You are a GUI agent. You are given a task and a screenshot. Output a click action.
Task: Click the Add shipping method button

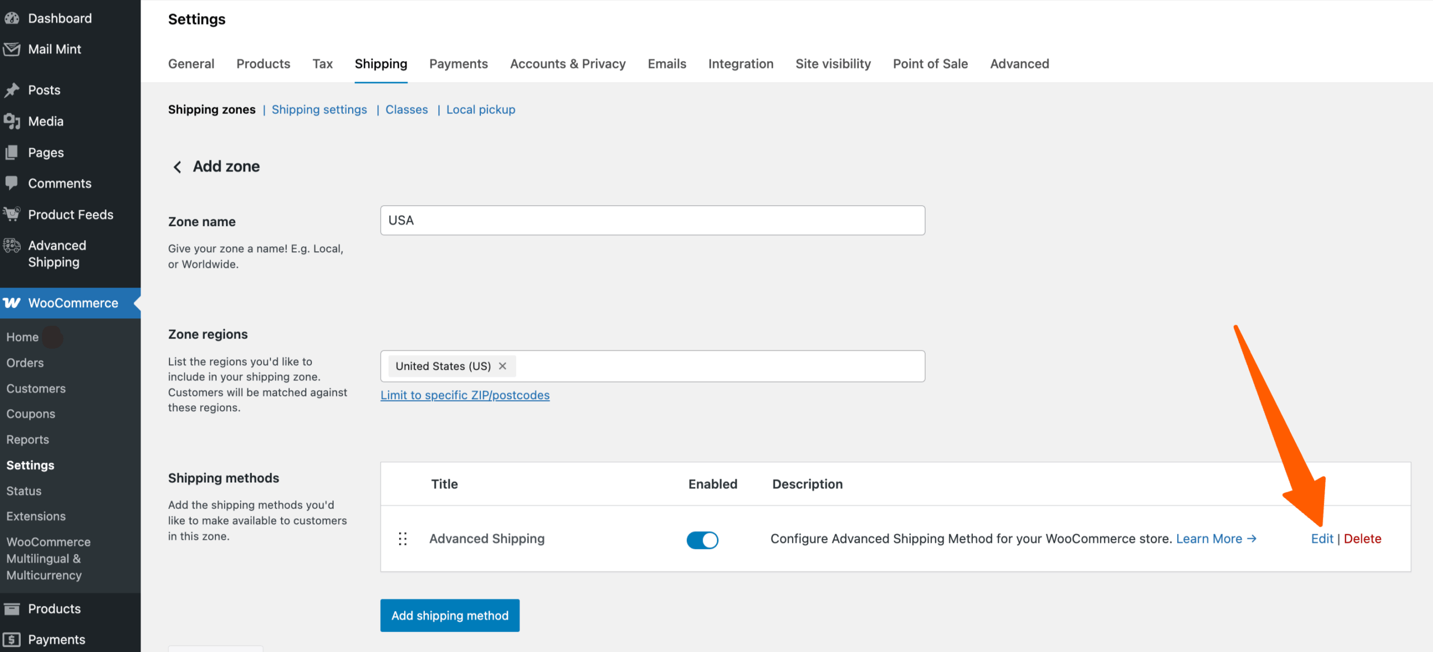pyautogui.click(x=449, y=615)
